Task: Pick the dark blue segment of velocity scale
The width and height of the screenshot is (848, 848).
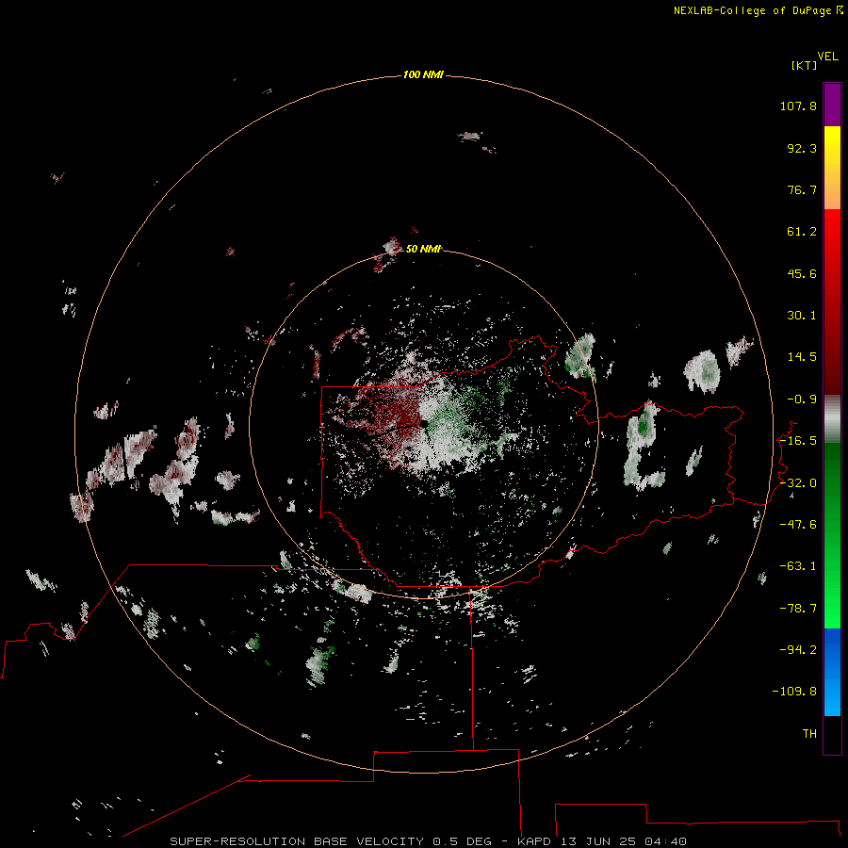Action: coord(832,649)
